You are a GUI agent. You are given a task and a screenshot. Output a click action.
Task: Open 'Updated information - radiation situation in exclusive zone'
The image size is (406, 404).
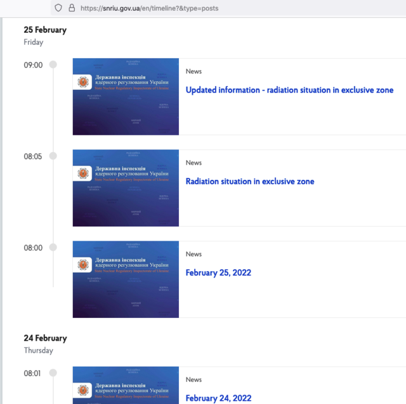pos(289,90)
